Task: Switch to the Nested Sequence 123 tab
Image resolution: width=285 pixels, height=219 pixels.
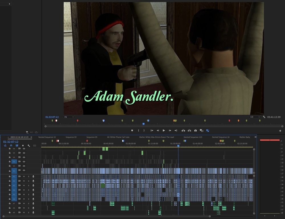Action: pyautogui.click(x=193, y=137)
